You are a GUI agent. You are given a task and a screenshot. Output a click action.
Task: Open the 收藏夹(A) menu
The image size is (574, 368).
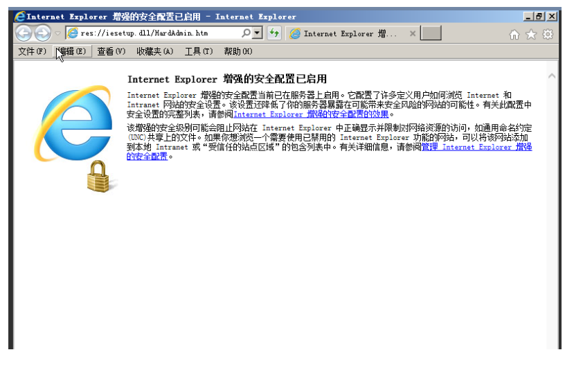(155, 51)
